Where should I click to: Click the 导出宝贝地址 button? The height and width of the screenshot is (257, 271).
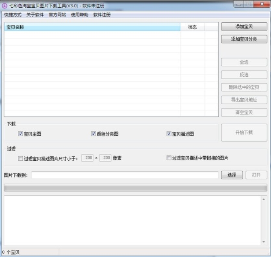244,100
